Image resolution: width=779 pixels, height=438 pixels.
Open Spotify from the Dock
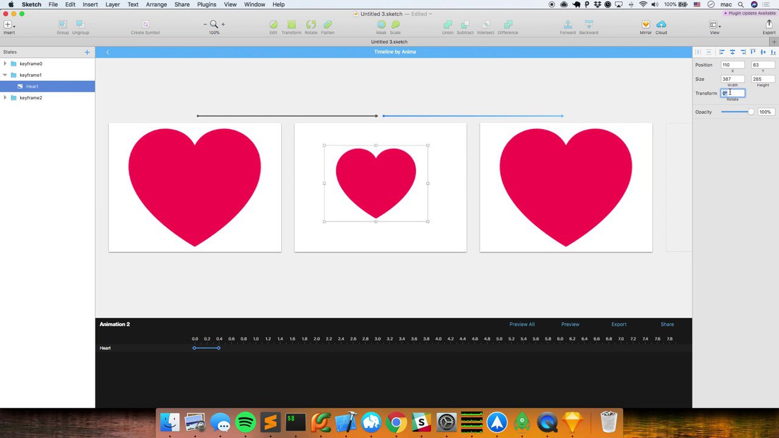click(245, 422)
